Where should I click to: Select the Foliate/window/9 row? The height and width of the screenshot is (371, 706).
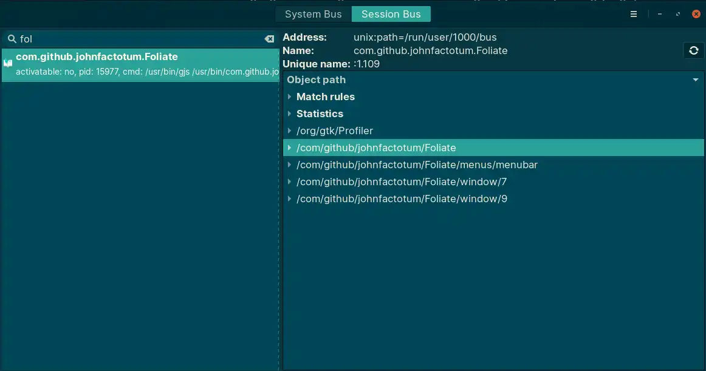[x=402, y=199]
